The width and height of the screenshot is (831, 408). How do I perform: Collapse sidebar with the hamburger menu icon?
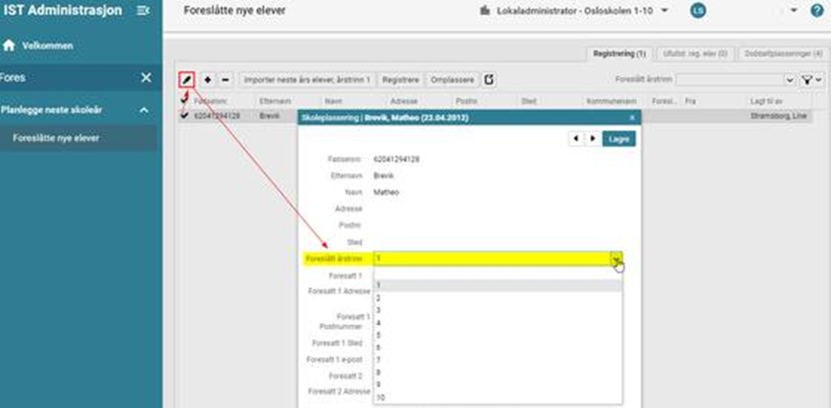(x=142, y=10)
